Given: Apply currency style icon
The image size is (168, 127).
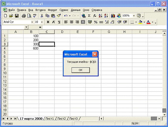Looking at the screenshot, I should click(90, 22).
